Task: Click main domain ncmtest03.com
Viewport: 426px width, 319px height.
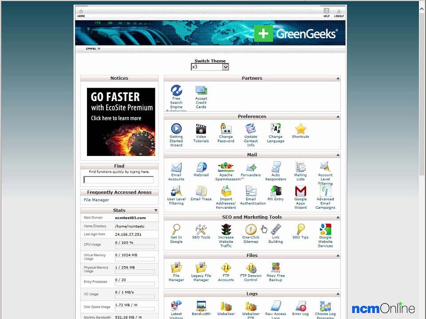Action: (130, 218)
